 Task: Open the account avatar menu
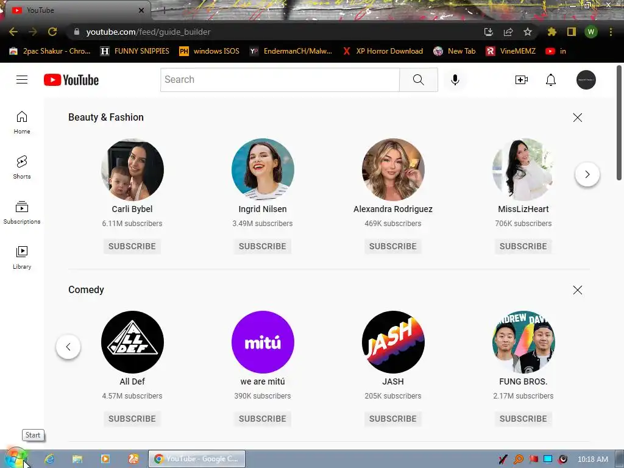coord(586,80)
